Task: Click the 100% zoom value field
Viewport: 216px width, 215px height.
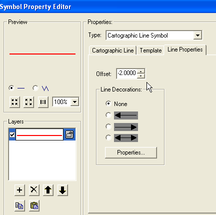Action: 61,101
